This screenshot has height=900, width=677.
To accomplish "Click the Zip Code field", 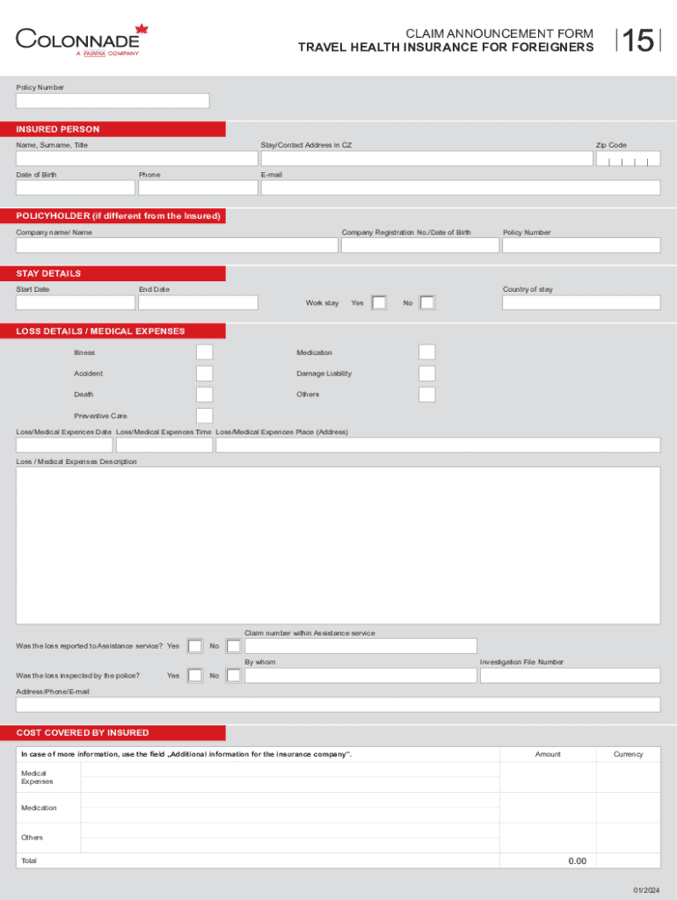I will point(628,158).
